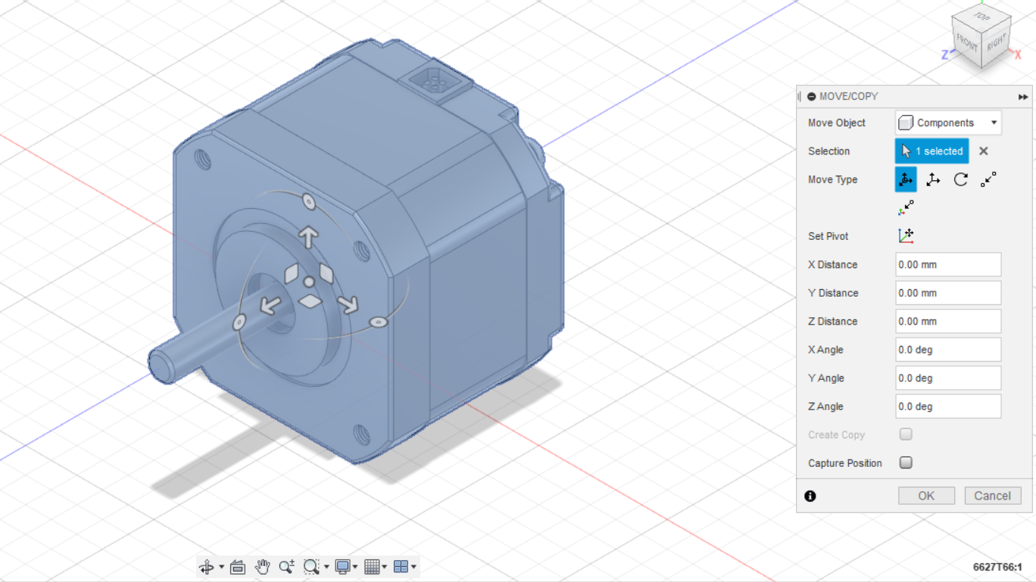Open the Viewports layout icon

tap(401, 566)
